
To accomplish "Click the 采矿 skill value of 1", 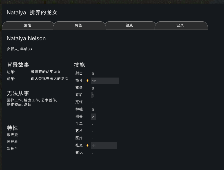I will coord(92,95).
